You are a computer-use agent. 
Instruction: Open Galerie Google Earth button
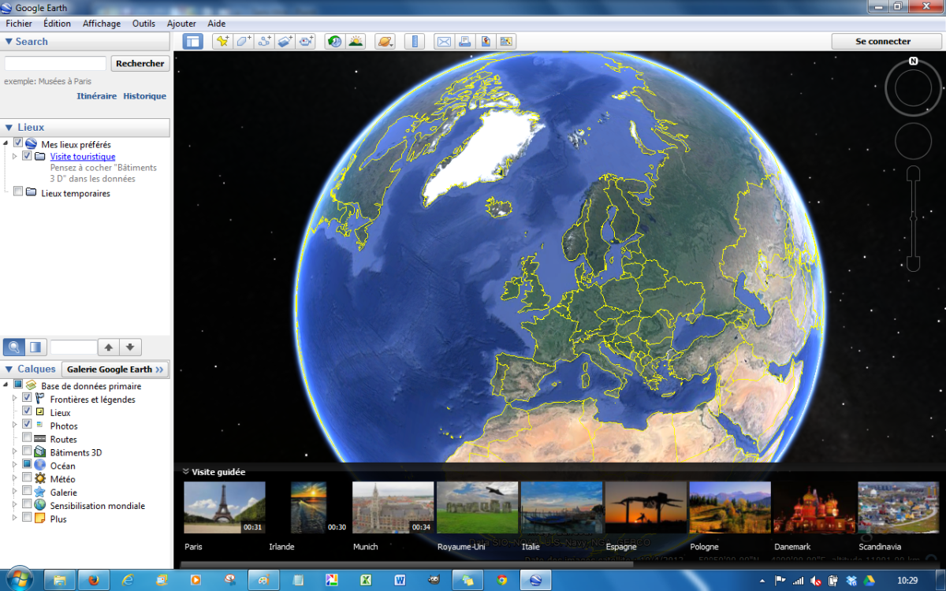click(x=115, y=369)
